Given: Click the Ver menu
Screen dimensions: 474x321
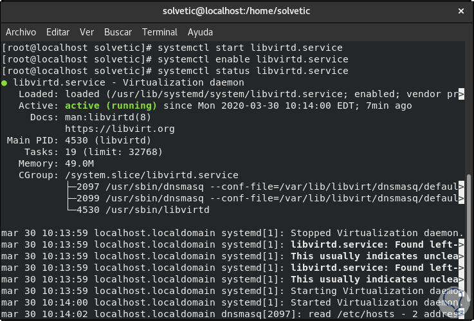Looking at the screenshot, I should (x=87, y=32).
